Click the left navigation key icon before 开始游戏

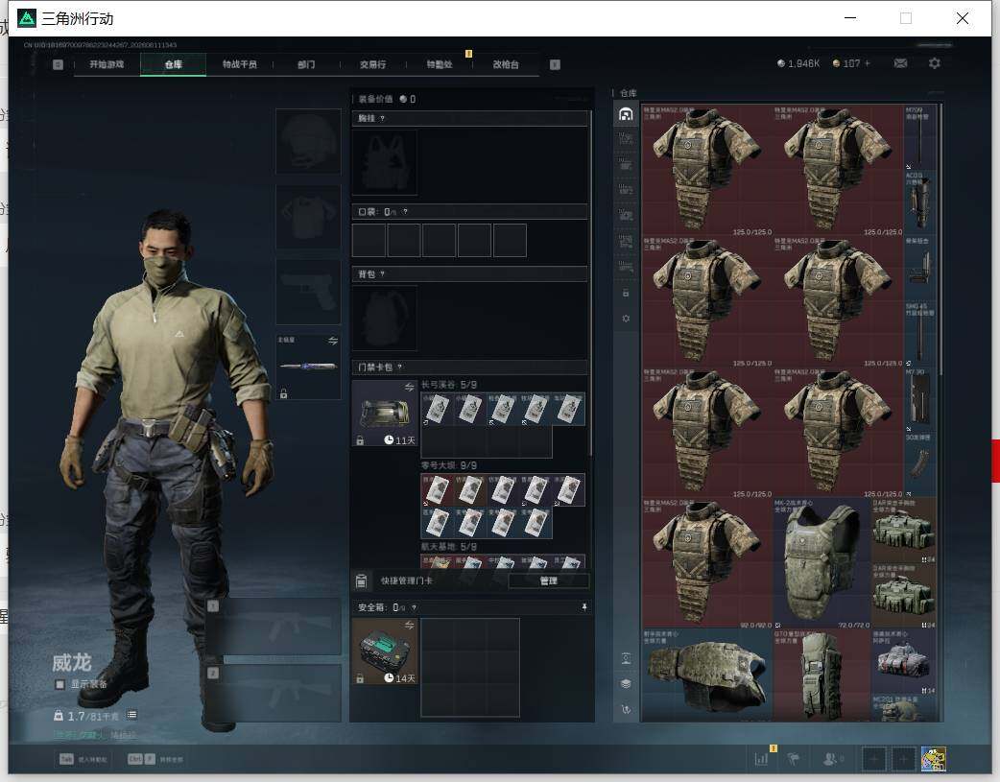click(58, 64)
